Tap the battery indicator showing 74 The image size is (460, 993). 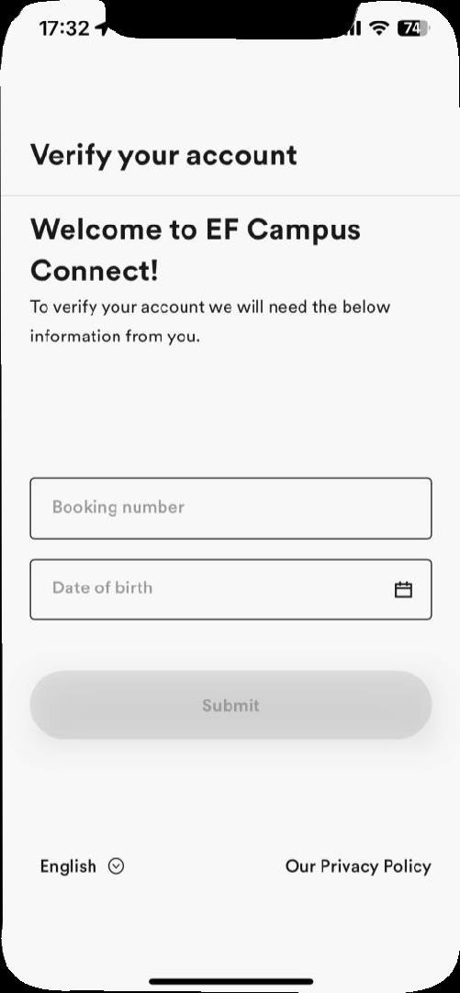click(x=412, y=28)
